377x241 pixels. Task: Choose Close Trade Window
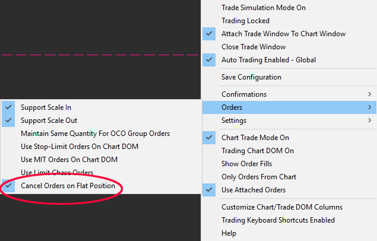(x=254, y=47)
